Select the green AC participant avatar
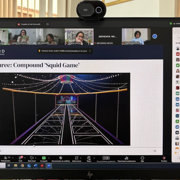 pos(177,65)
